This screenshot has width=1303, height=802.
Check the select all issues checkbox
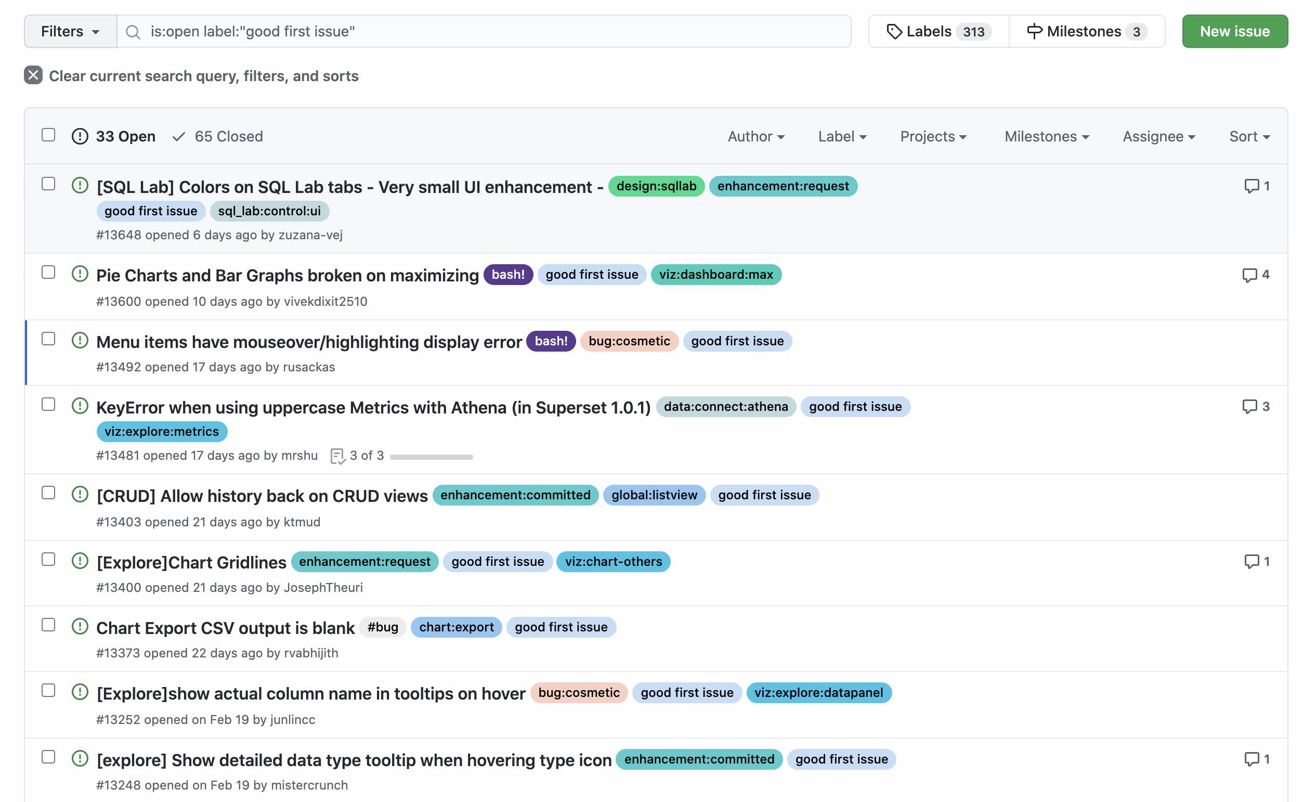point(48,135)
